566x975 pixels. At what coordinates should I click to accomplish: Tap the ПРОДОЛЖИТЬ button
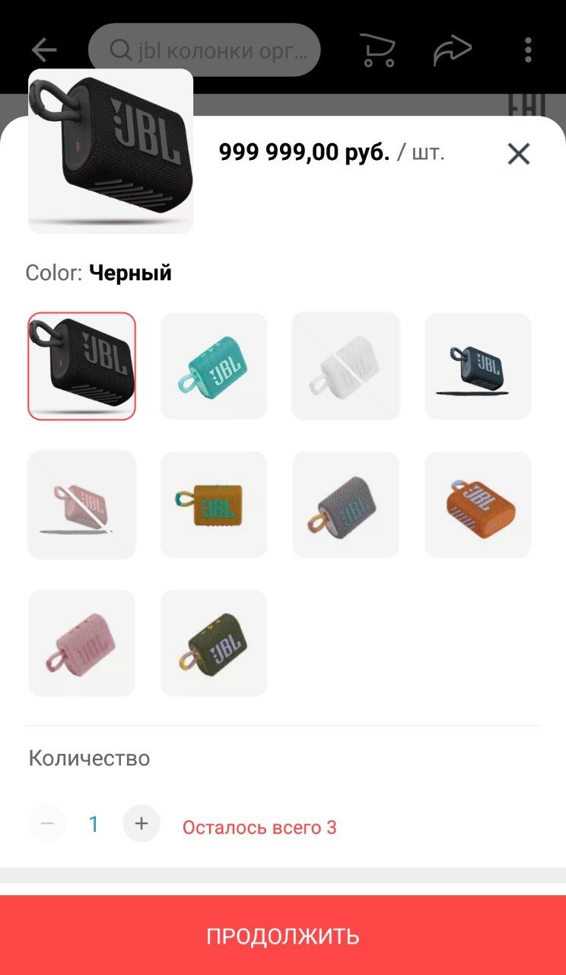point(283,935)
